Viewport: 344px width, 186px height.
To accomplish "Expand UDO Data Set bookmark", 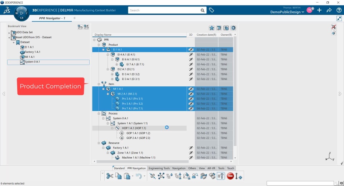I will pyautogui.click(x=9, y=33).
